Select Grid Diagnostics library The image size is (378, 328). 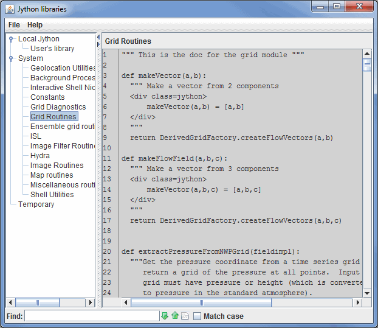coord(58,107)
